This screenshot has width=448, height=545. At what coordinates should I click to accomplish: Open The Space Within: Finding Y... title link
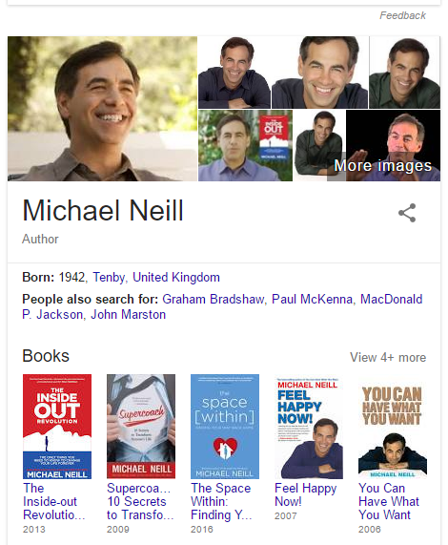221,501
